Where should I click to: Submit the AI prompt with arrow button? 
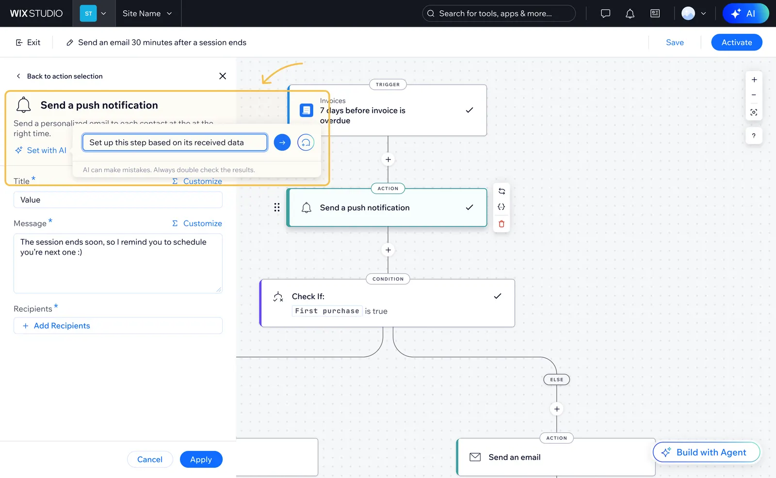point(282,143)
